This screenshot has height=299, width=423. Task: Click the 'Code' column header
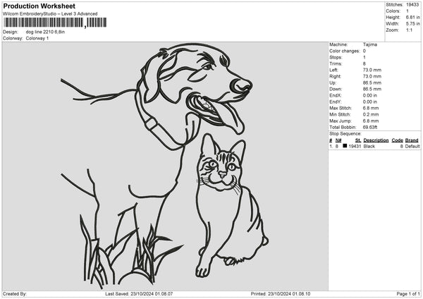[397, 140]
